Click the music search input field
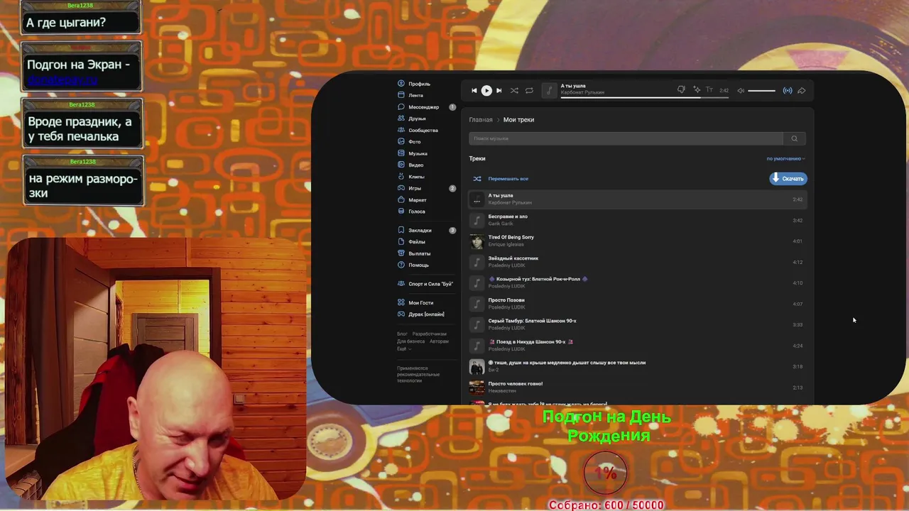Screen dimensions: 909x511 [626, 138]
